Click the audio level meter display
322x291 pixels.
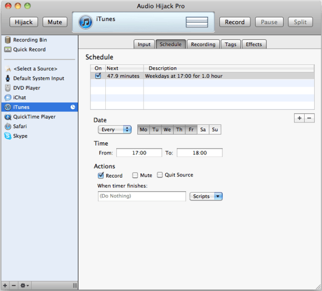point(197,22)
